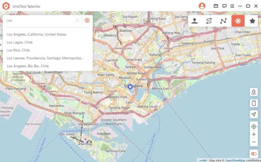
Task: Select Los Ríos, Chile suggestion
Action: pos(18,50)
